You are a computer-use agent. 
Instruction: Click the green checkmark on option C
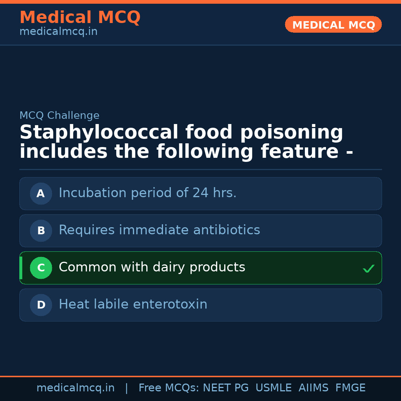[368, 268]
